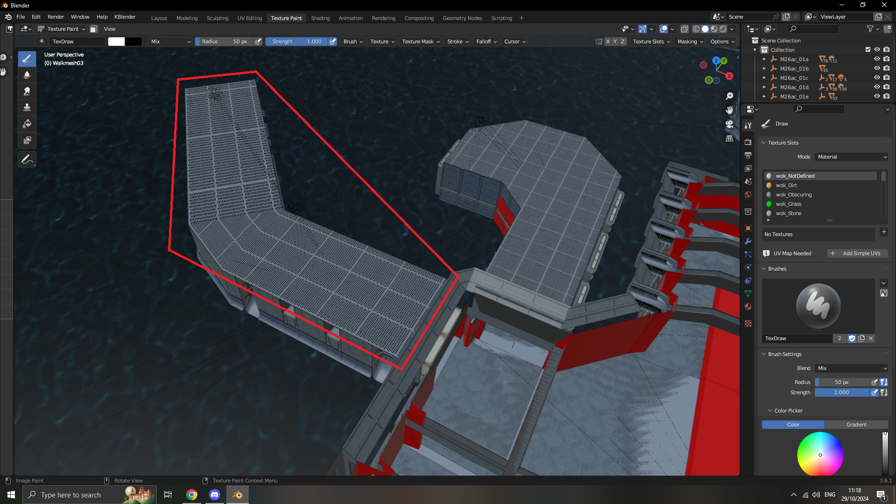Select the Draw brush tool

[x=27, y=59]
